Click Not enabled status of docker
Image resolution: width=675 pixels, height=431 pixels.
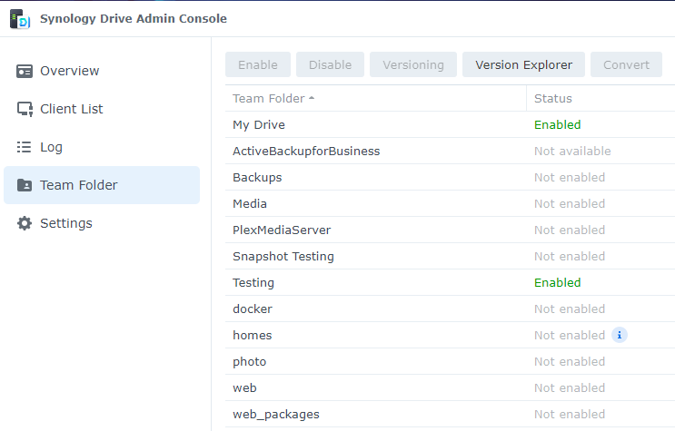point(570,309)
